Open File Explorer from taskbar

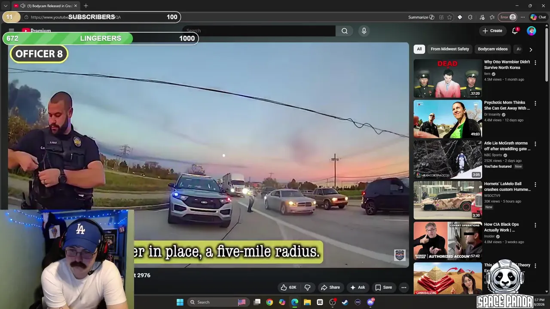(x=307, y=302)
